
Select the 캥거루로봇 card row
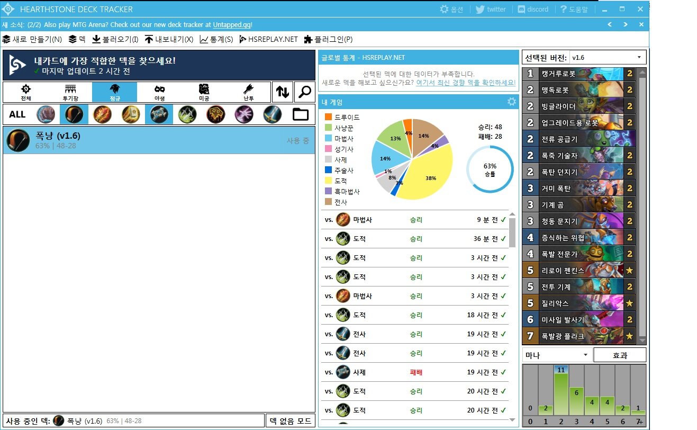pos(579,74)
